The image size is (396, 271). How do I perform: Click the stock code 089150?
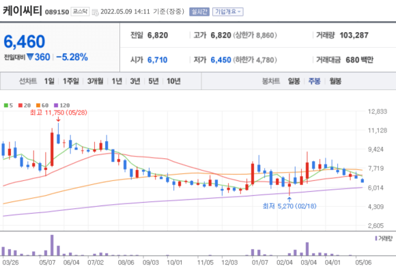[x=57, y=12]
